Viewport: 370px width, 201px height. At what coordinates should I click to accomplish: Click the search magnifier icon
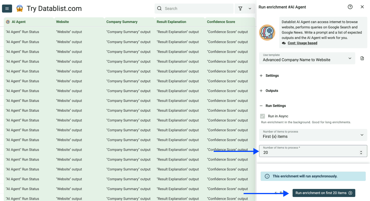coord(159,9)
